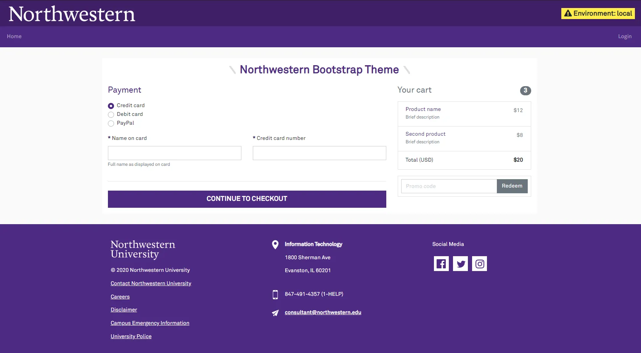Viewport: 641px width, 353px height.
Task: Focus the Name on card field
Action: click(174, 153)
